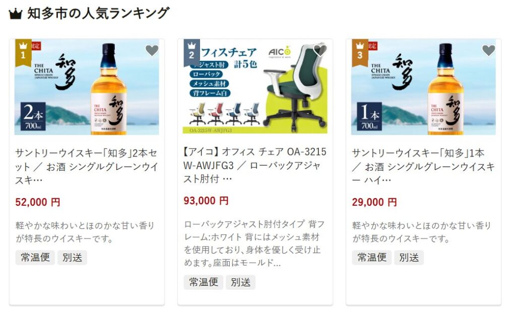
Task: Open the 知多 1本 700ml whisky thumbnail
Action: [423, 87]
